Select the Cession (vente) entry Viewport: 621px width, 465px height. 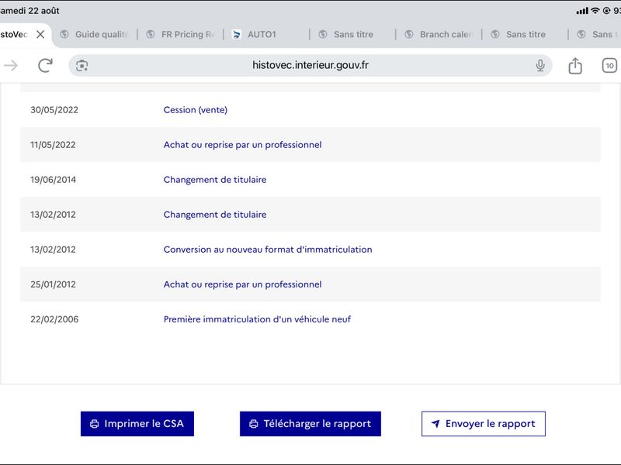click(196, 110)
